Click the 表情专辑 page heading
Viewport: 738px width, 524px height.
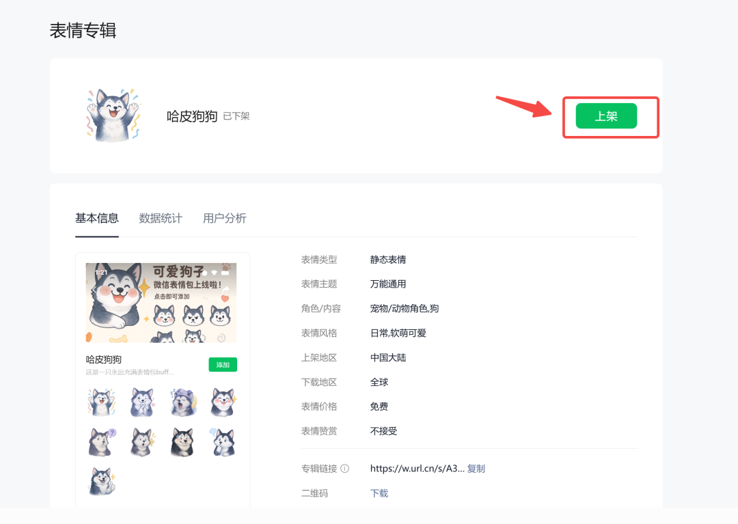83,31
